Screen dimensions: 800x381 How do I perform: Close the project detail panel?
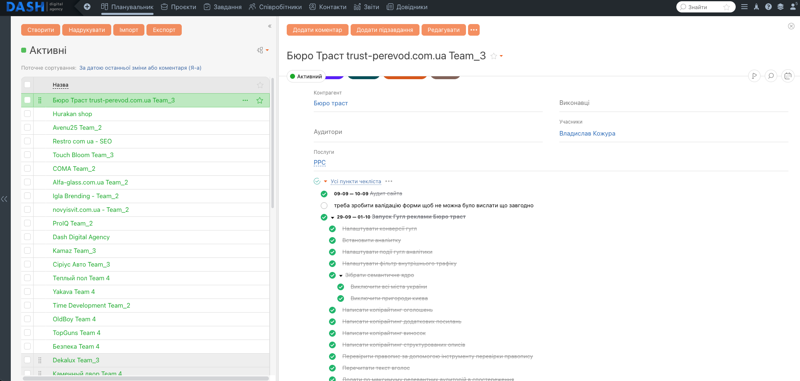tap(791, 26)
